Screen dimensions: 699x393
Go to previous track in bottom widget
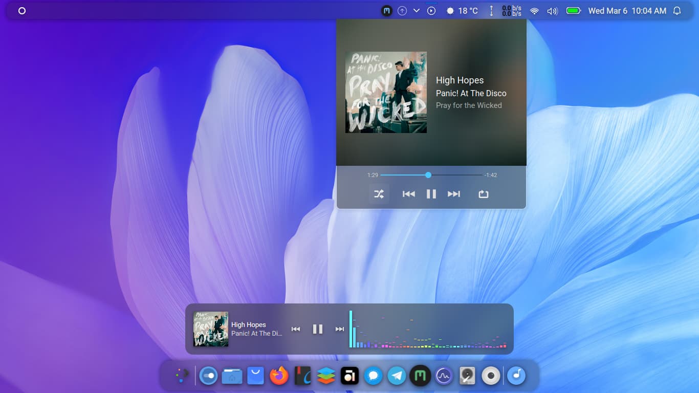tap(296, 329)
